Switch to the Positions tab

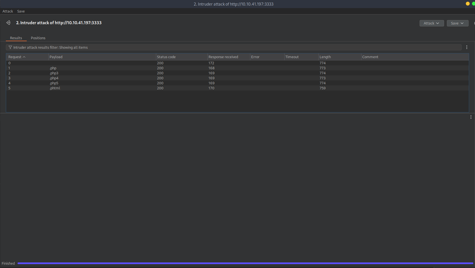[38, 38]
